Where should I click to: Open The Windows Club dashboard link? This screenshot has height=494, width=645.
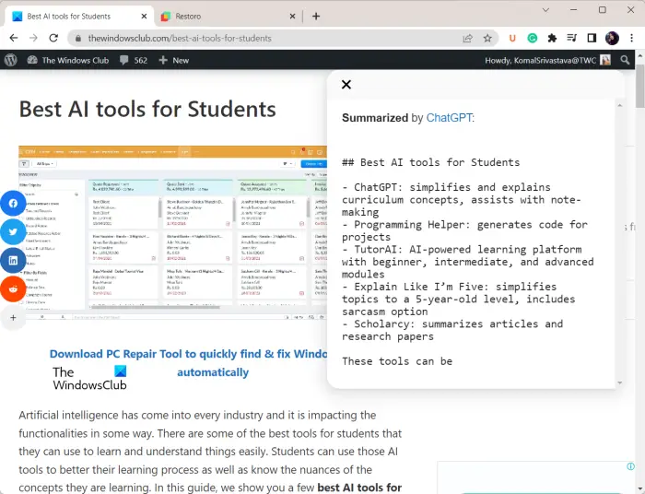click(68, 60)
